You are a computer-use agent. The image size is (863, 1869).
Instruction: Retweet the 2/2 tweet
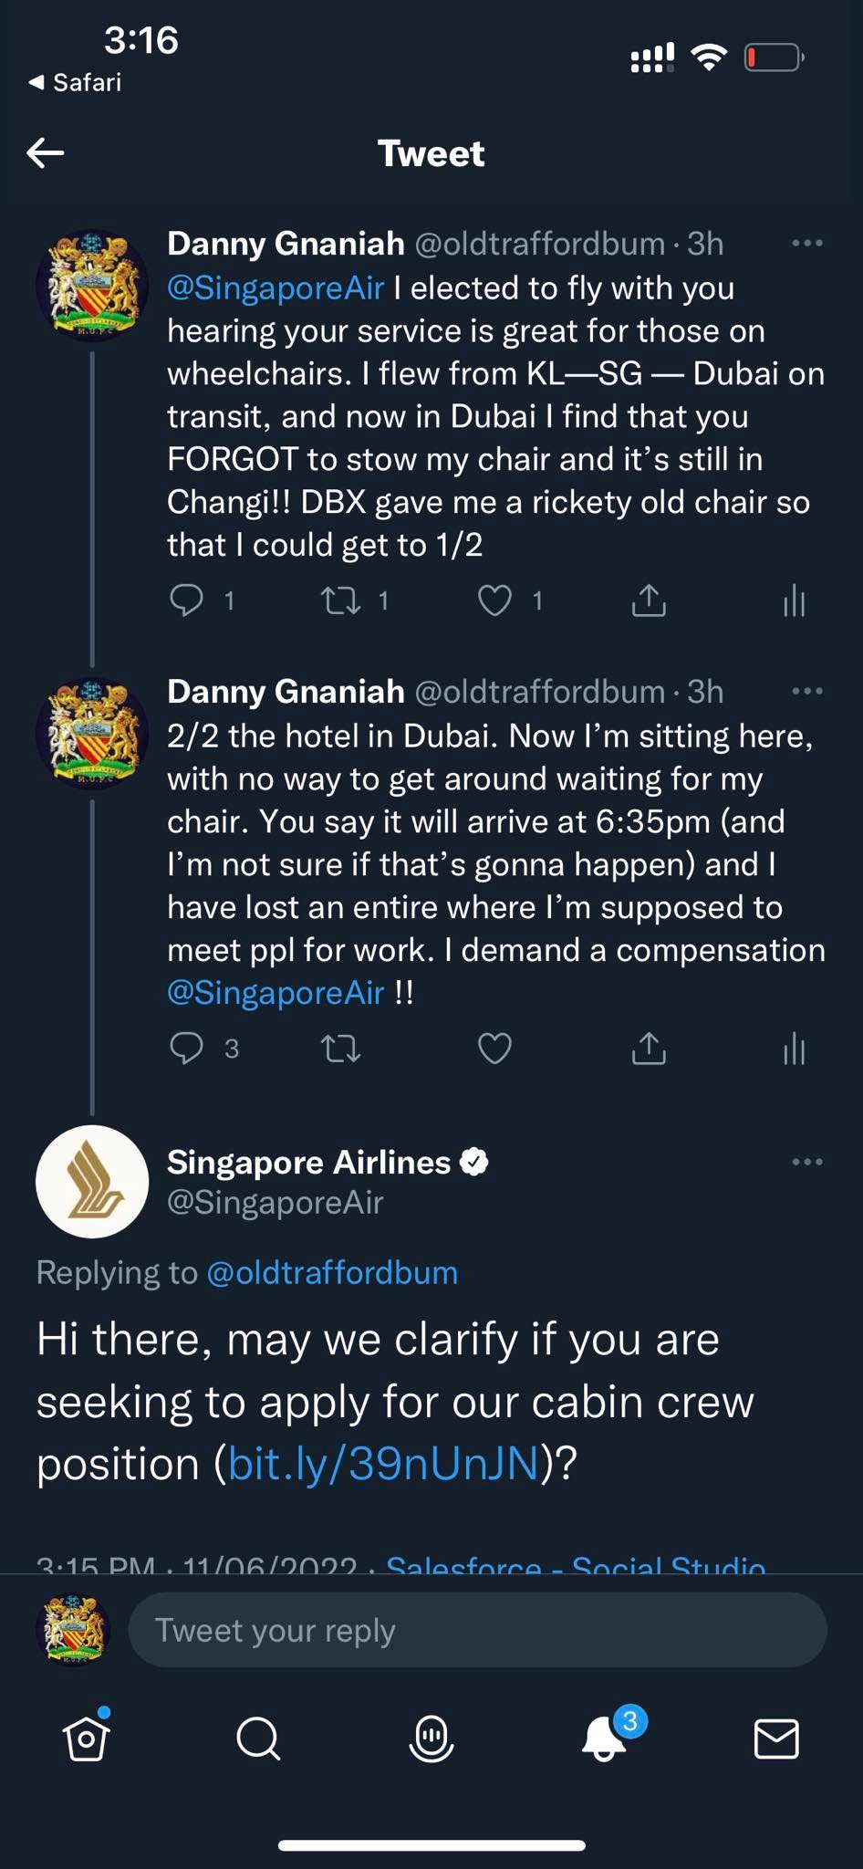[341, 1049]
